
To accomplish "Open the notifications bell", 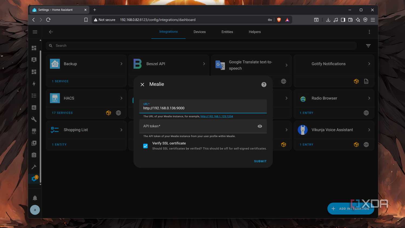I will [x=35, y=198].
